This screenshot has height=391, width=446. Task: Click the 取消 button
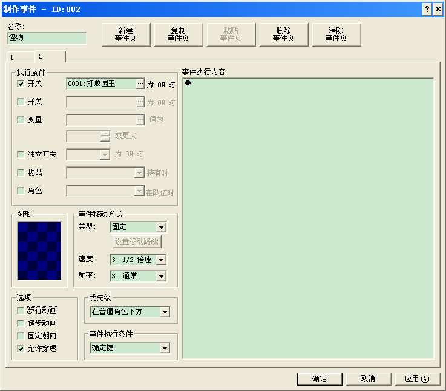pyautogui.click(x=369, y=379)
